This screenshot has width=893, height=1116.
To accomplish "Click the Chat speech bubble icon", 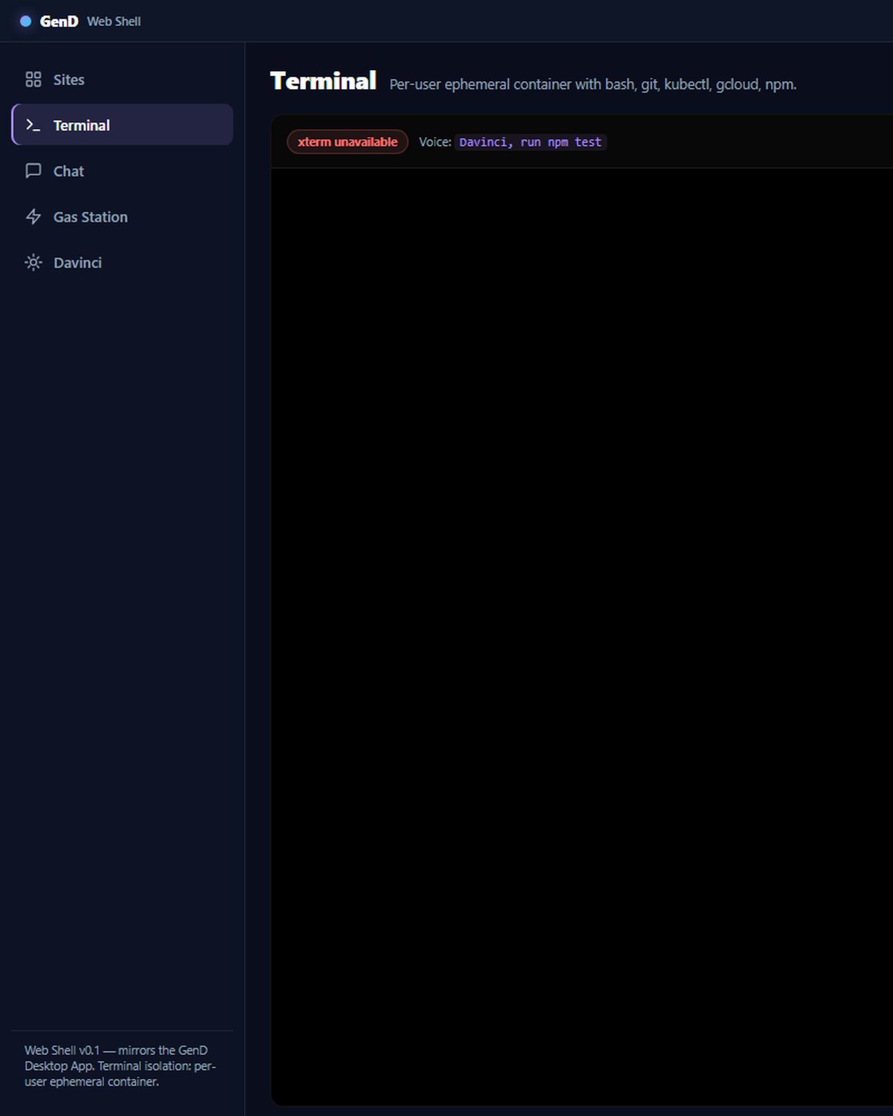I will [33, 171].
